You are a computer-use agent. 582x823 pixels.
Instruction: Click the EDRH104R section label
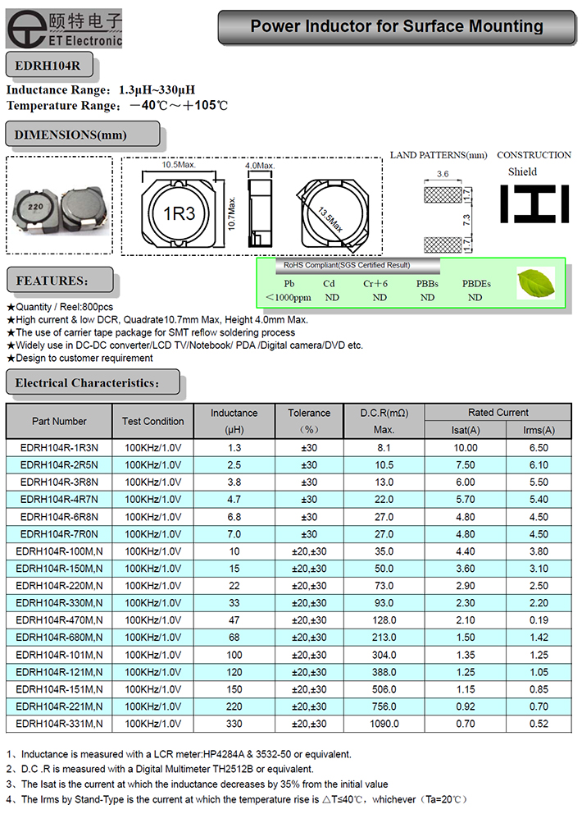click(x=48, y=65)
